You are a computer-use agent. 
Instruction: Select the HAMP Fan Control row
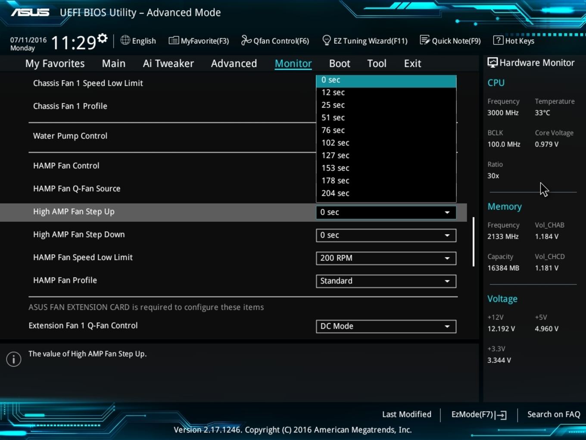tap(66, 166)
